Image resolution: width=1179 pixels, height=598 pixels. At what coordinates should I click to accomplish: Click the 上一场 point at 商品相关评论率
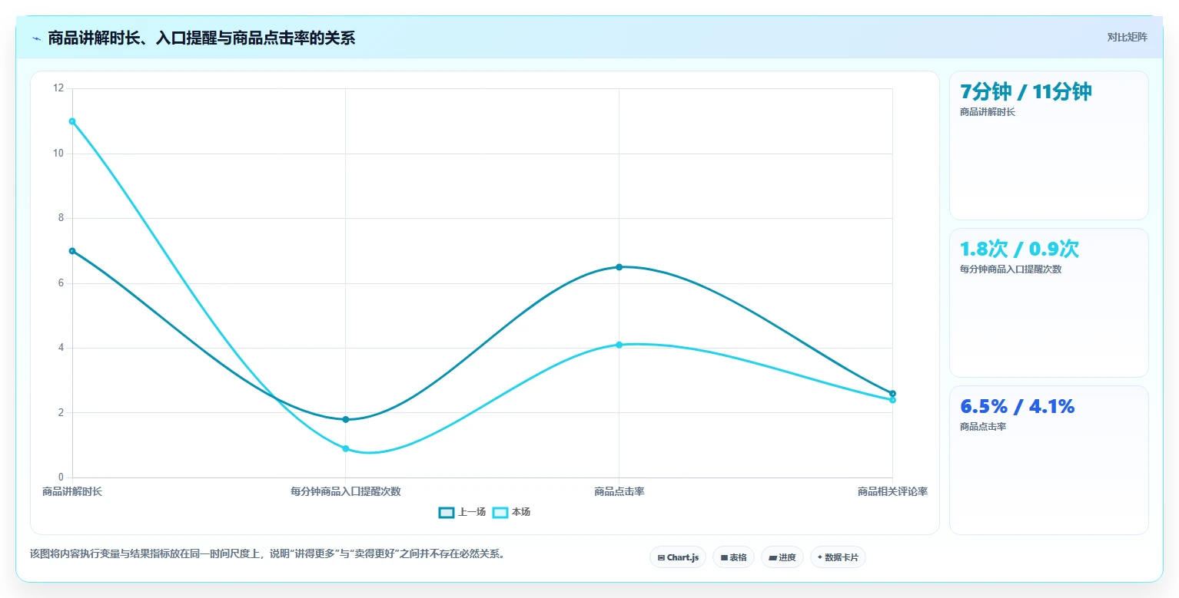[x=892, y=394]
